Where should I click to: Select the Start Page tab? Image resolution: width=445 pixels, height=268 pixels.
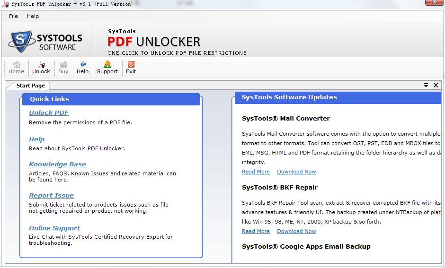coord(30,86)
